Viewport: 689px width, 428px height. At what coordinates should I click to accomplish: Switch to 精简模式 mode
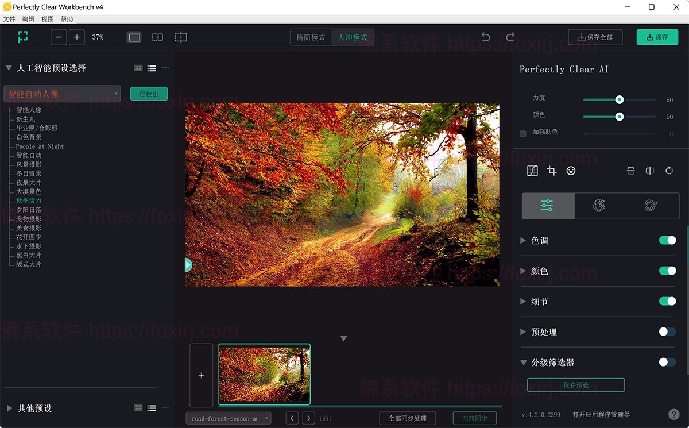click(x=310, y=37)
